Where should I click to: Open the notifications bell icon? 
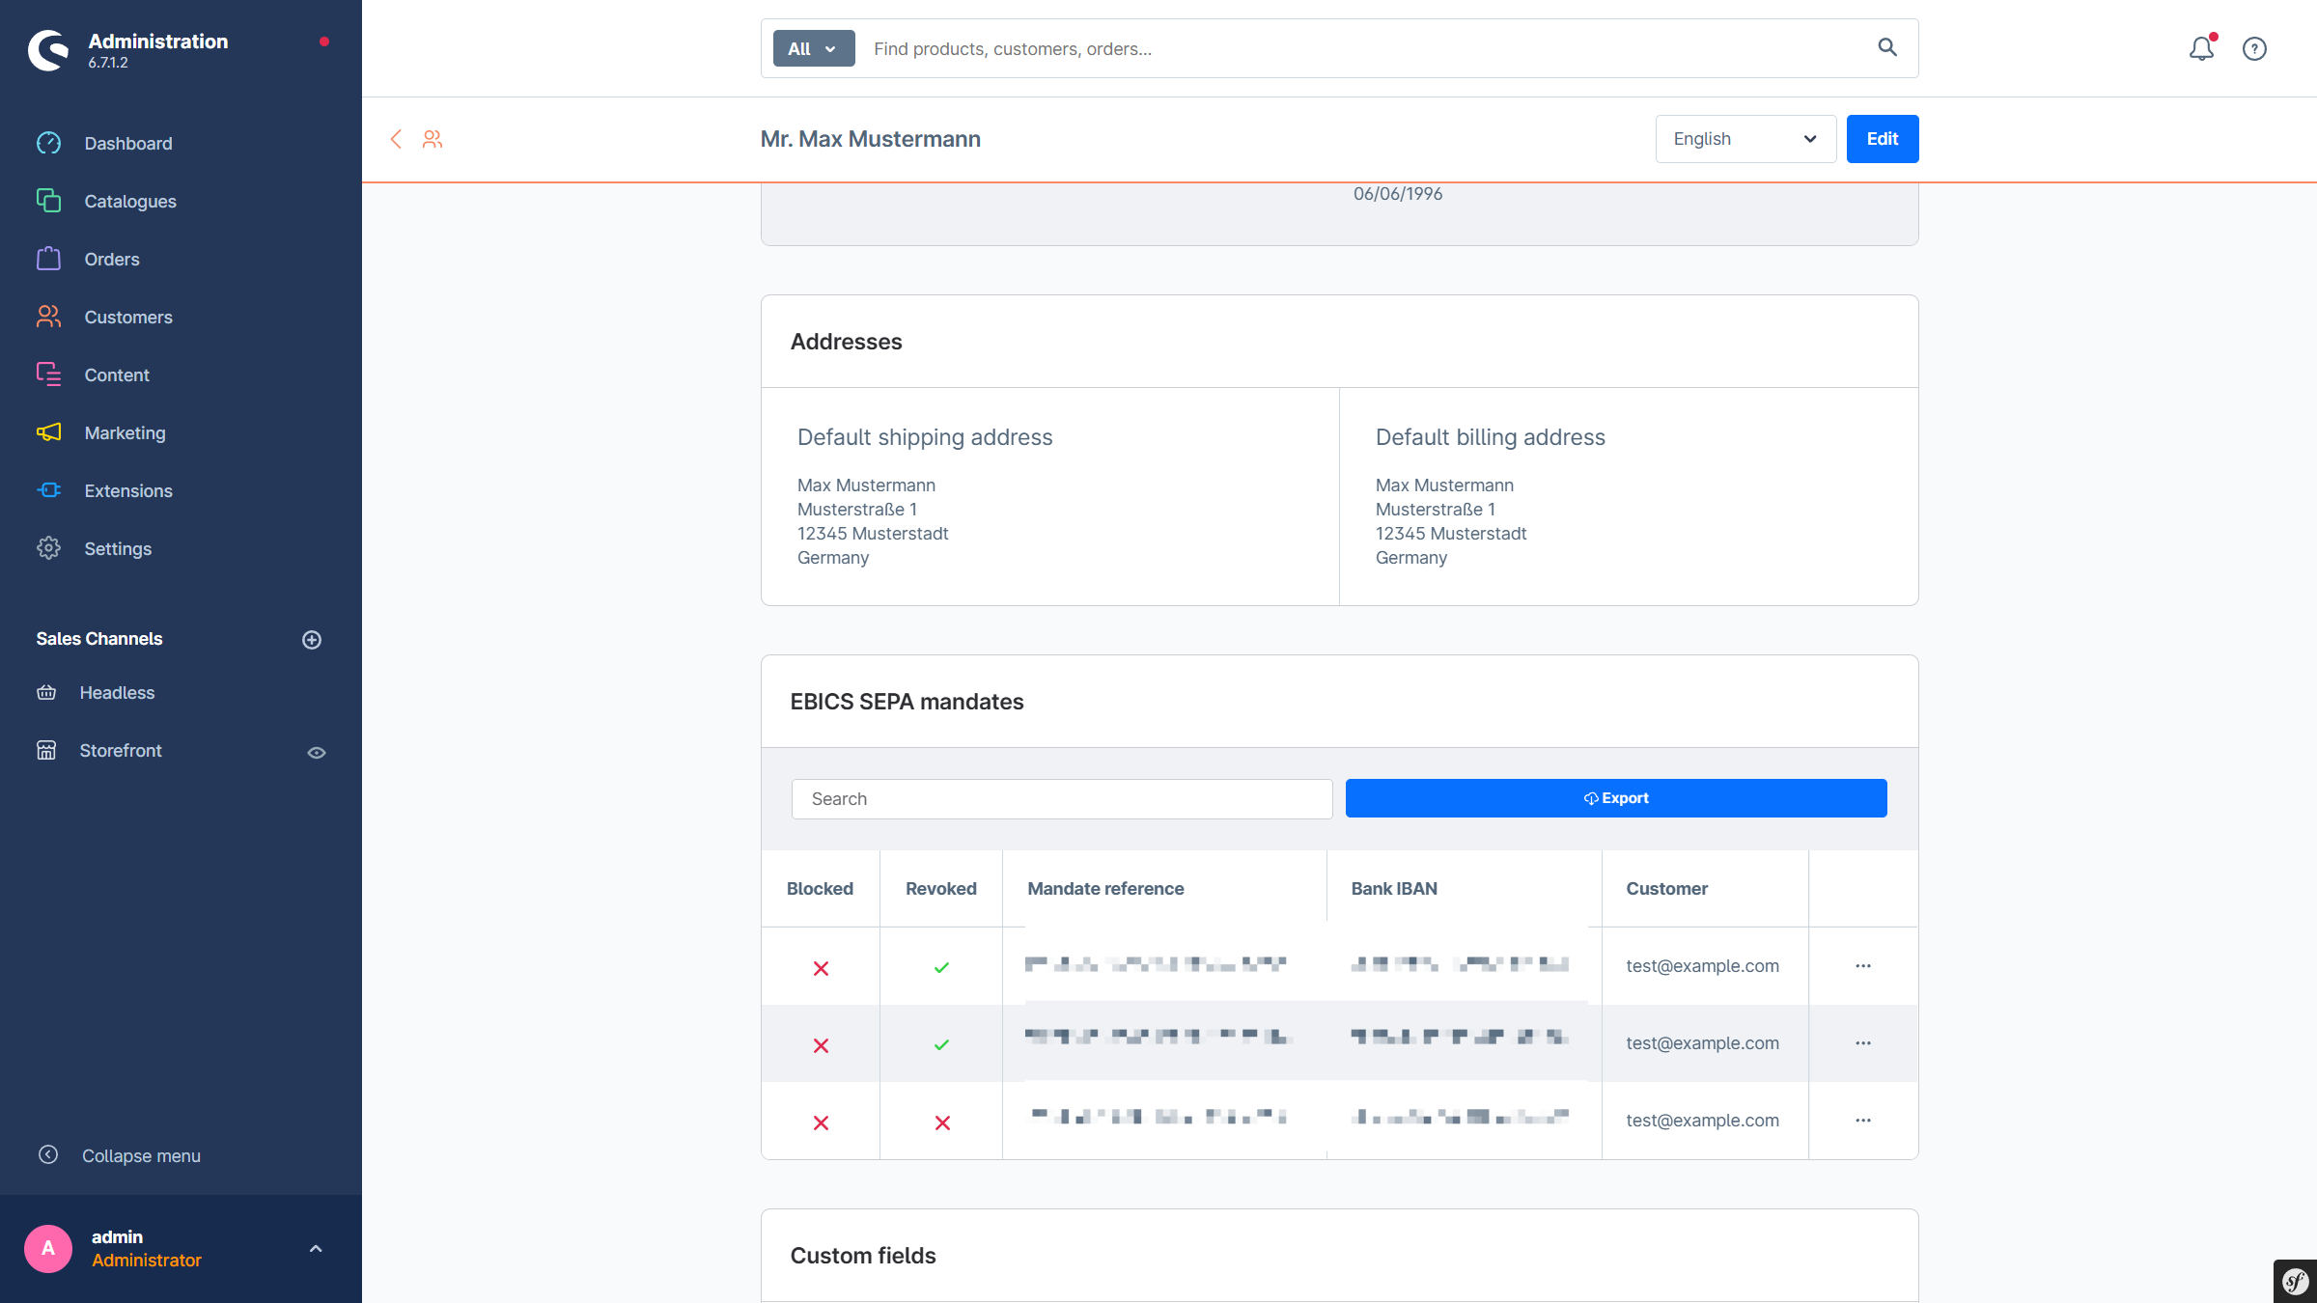pyautogui.click(x=2200, y=48)
